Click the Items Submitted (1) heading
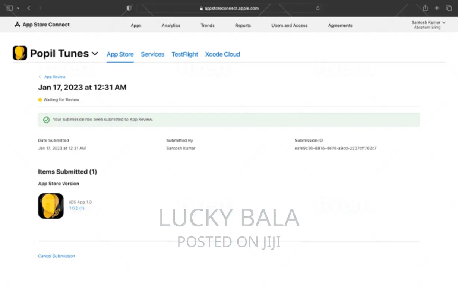The image size is (458, 286). click(67, 172)
